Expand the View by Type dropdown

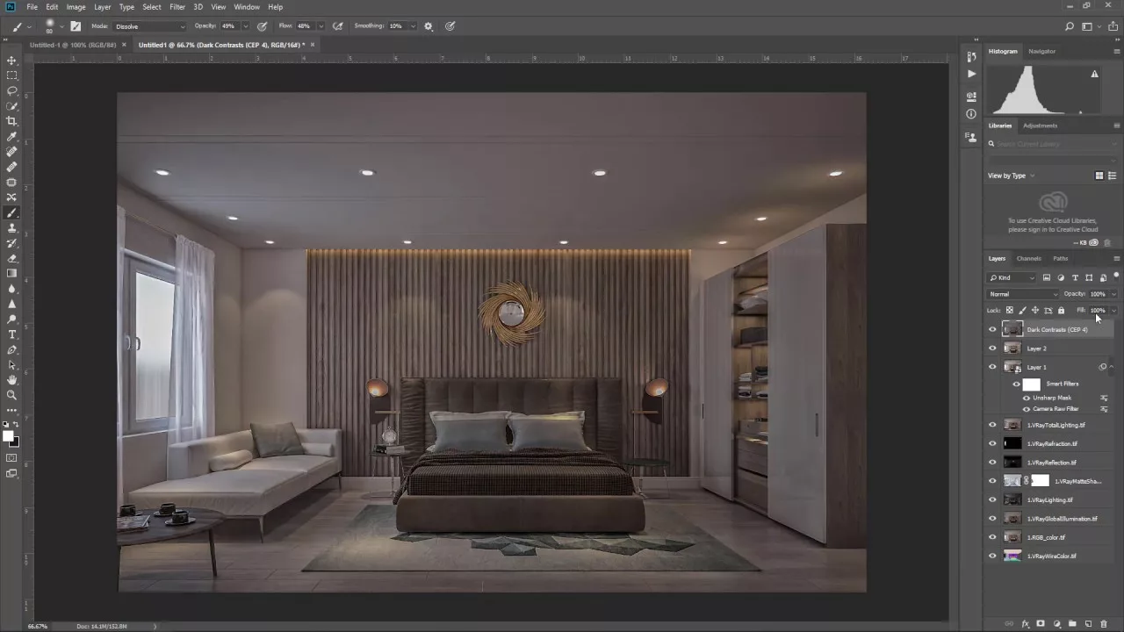pos(1012,176)
